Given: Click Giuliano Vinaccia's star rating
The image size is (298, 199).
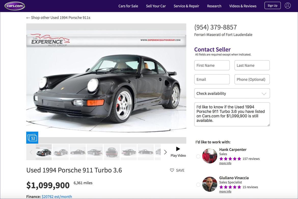Looking at the screenshot, I should (x=230, y=187).
